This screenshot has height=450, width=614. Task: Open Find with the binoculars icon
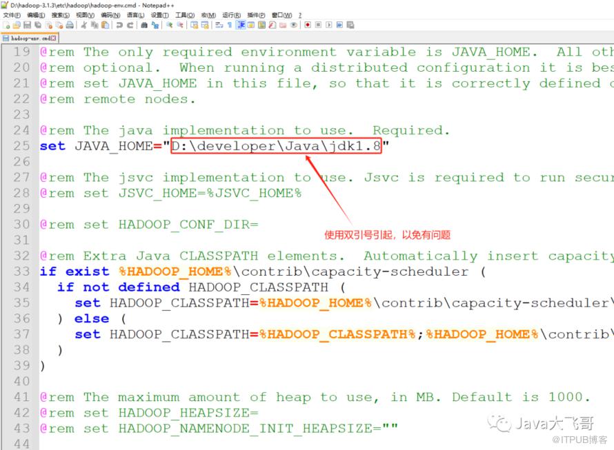[143, 25]
